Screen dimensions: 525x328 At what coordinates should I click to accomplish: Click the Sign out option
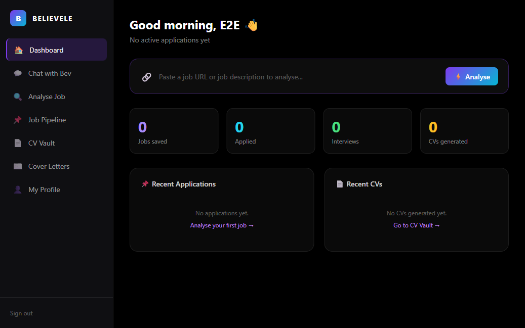pyautogui.click(x=21, y=313)
